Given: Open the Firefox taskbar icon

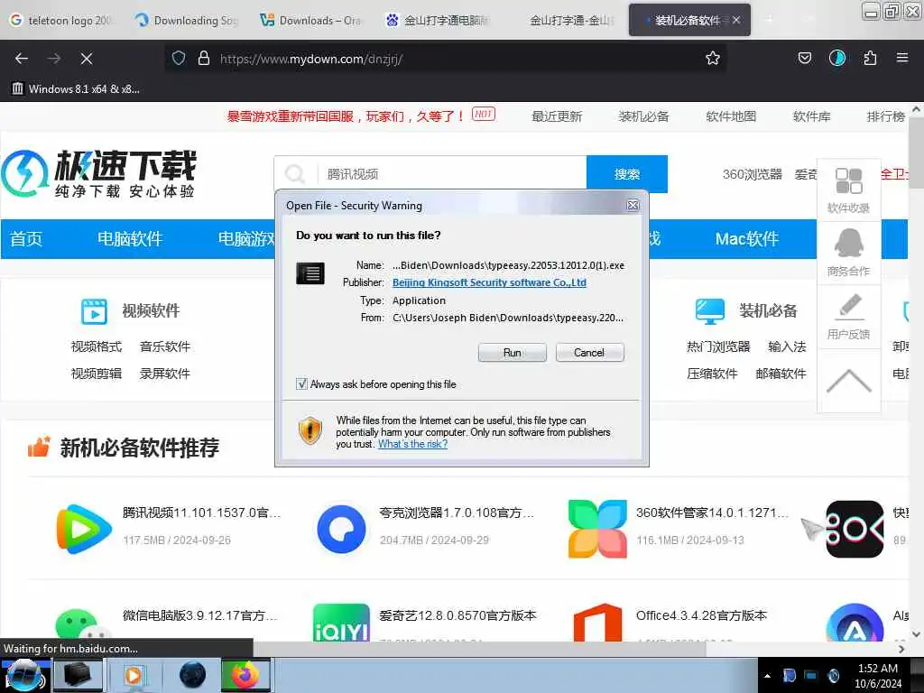Looking at the screenshot, I should point(245,675).
